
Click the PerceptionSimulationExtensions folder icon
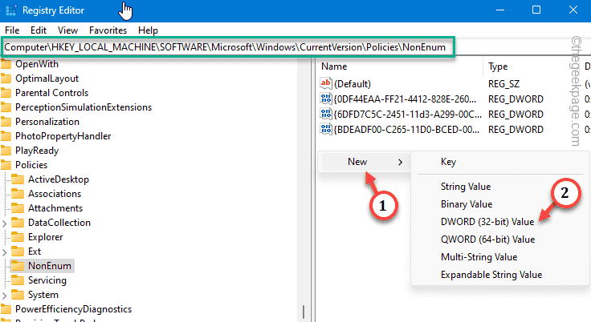coord(6,107)
